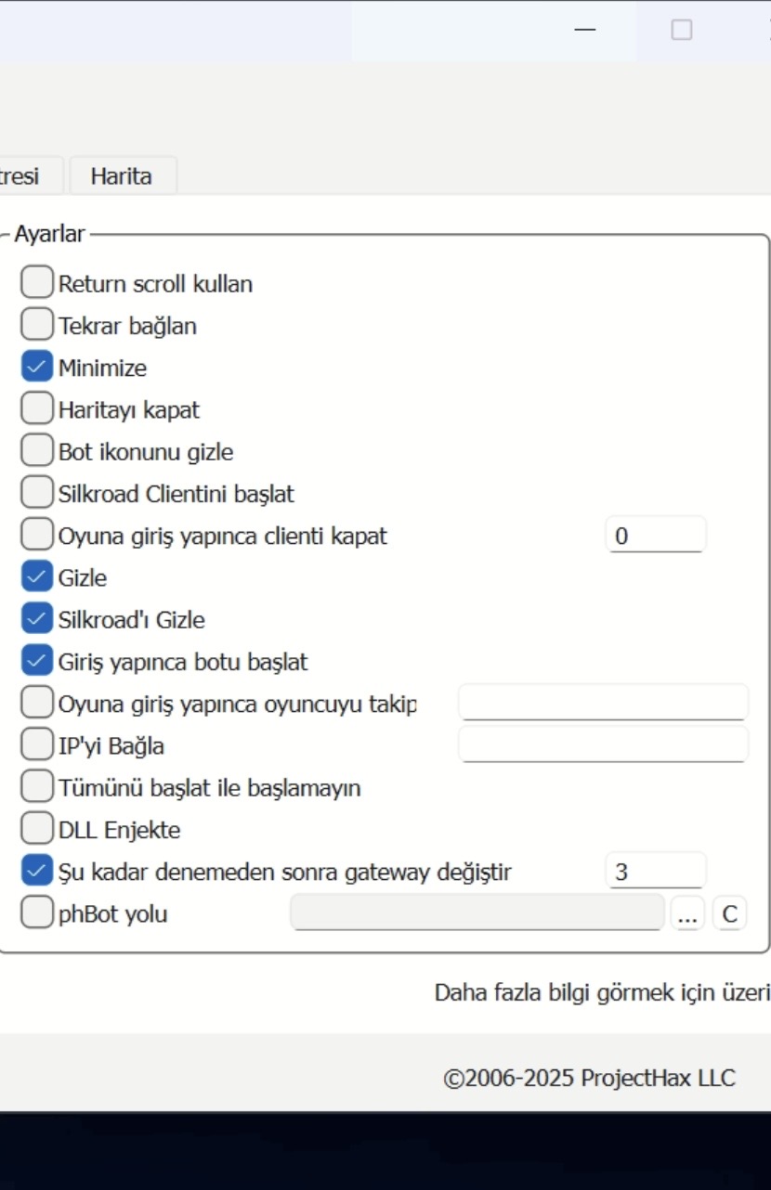Viewport: 771px width, 1190px height.
Task: Tick the Tekrar bağlan checkbox
Action: point(37,326)
